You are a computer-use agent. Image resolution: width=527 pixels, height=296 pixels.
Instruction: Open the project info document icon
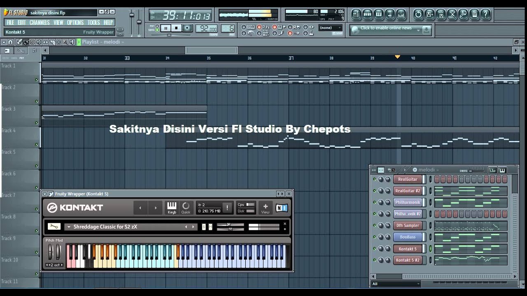tap(474, 14)
